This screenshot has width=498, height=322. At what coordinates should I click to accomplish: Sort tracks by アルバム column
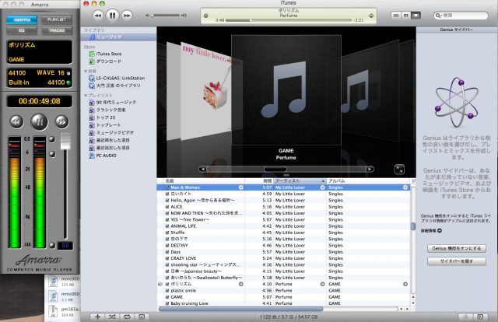click(369, 180)
